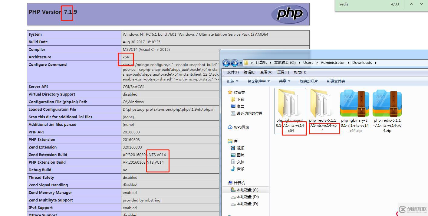This screenshot has width=428, height=216.
Task: Click the 新建文件夹 button
Action: coord(336,81)
